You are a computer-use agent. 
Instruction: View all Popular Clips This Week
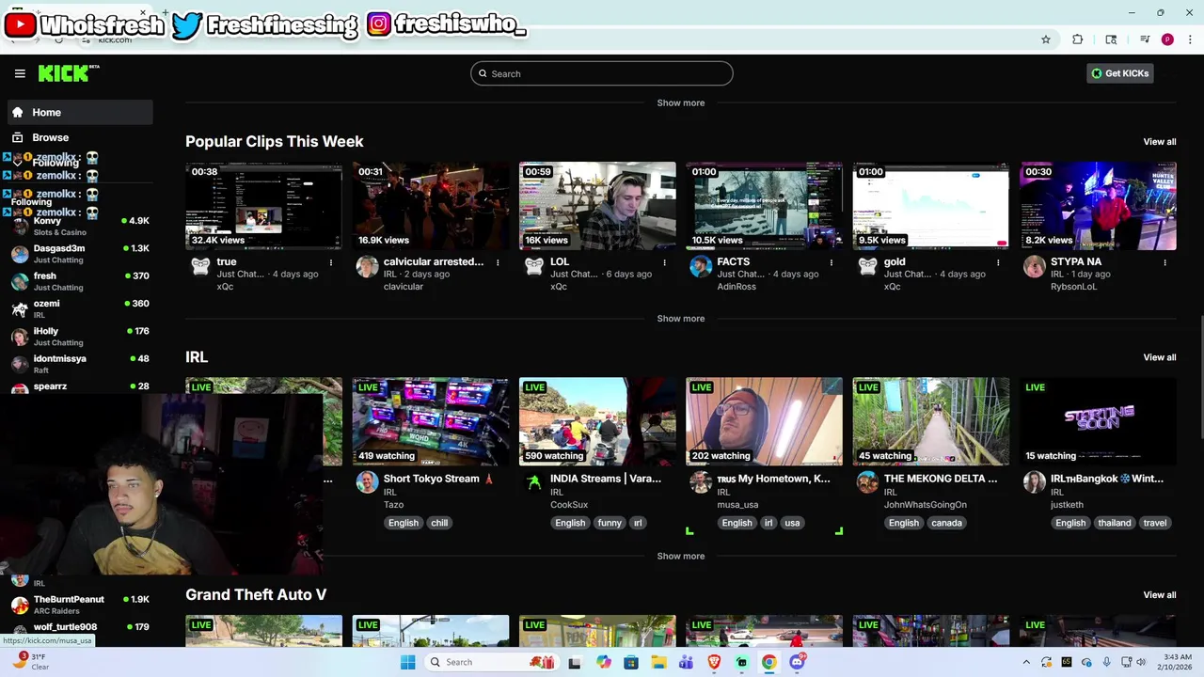click(x=1159, y=142)
